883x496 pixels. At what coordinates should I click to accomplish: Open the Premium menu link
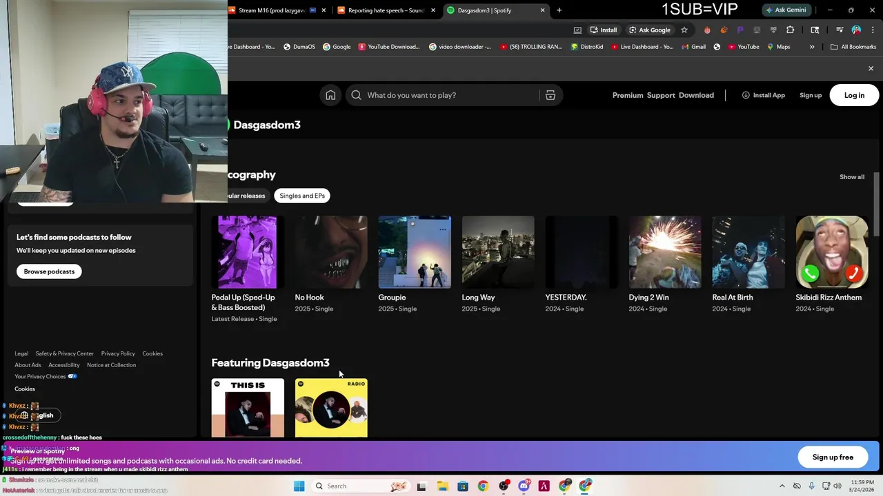[628, 95]
